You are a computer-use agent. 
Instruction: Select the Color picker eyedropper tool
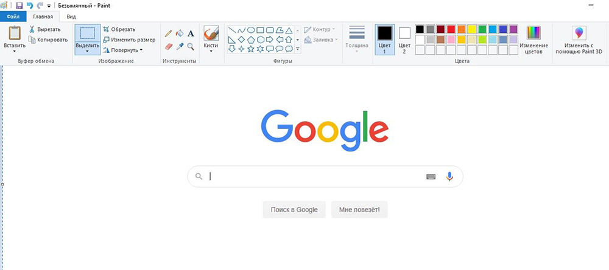(x=180, y=47)
